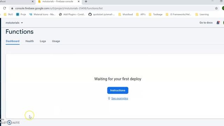Close the Firebase console tab
Image resolution: width=224 pixels, height=126 pixels.
[x=78, y=1]
